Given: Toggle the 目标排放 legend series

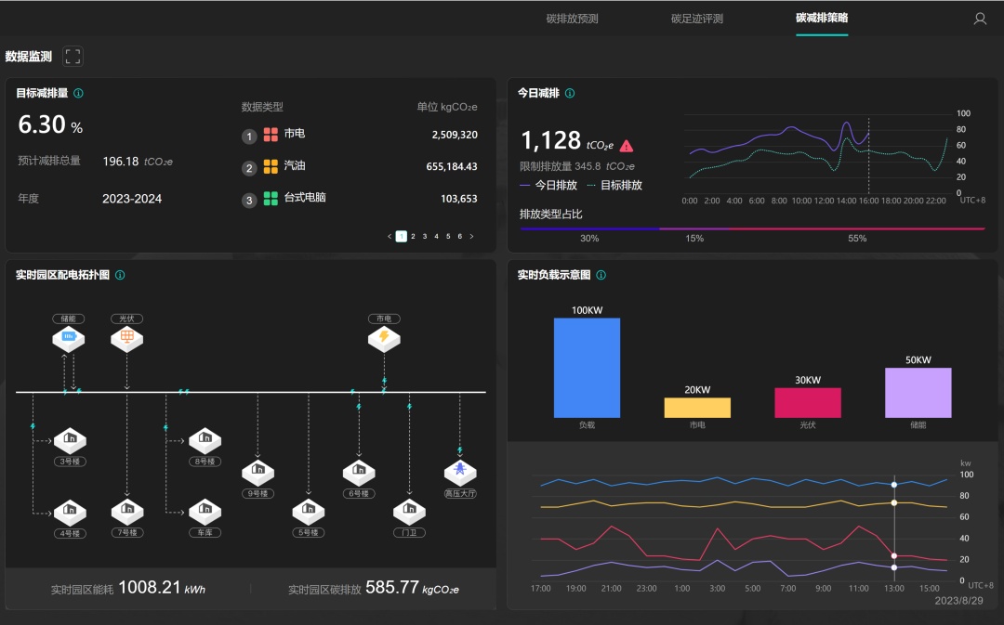Looking at the screenshot, I should [x=614, y=185].
